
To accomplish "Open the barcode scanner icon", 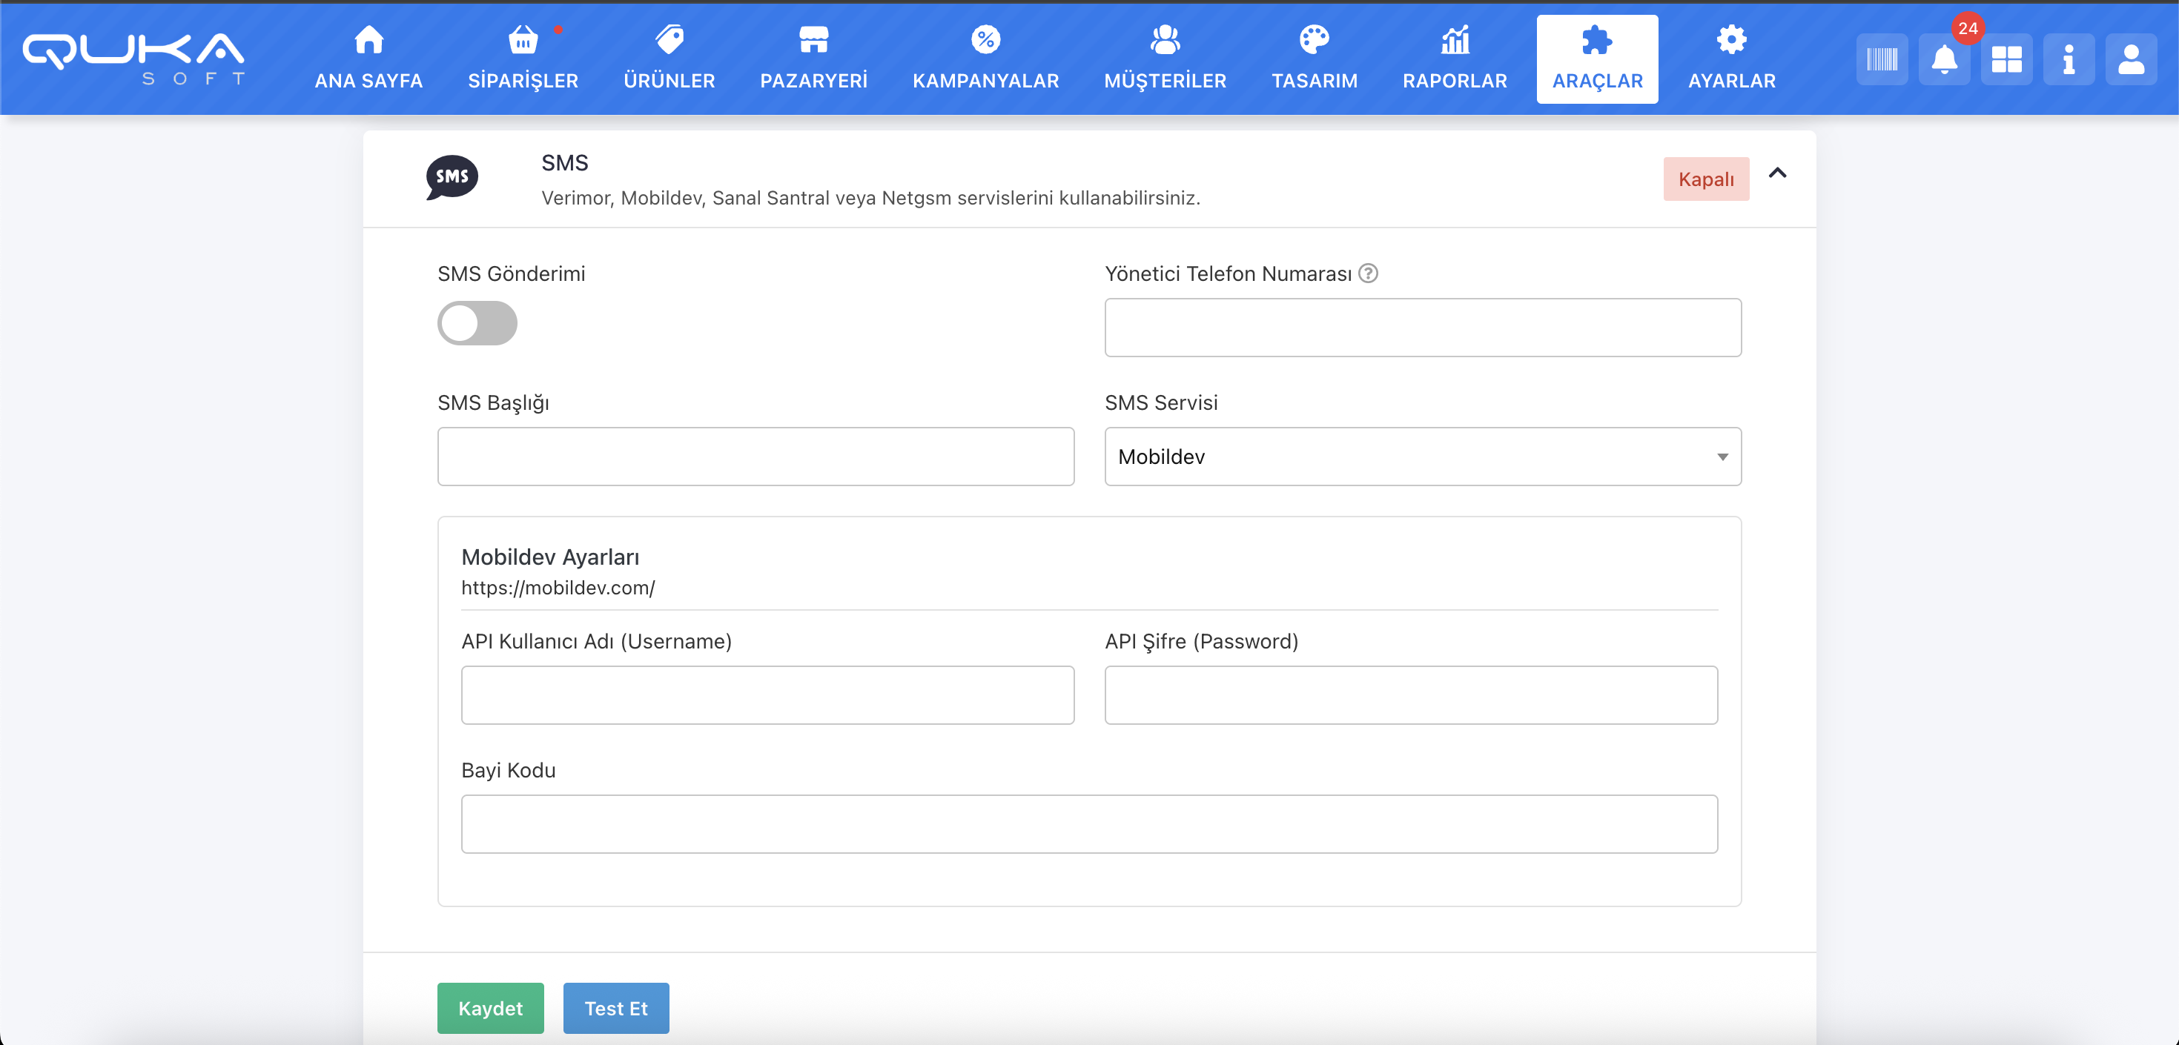I will [1881, 59].
